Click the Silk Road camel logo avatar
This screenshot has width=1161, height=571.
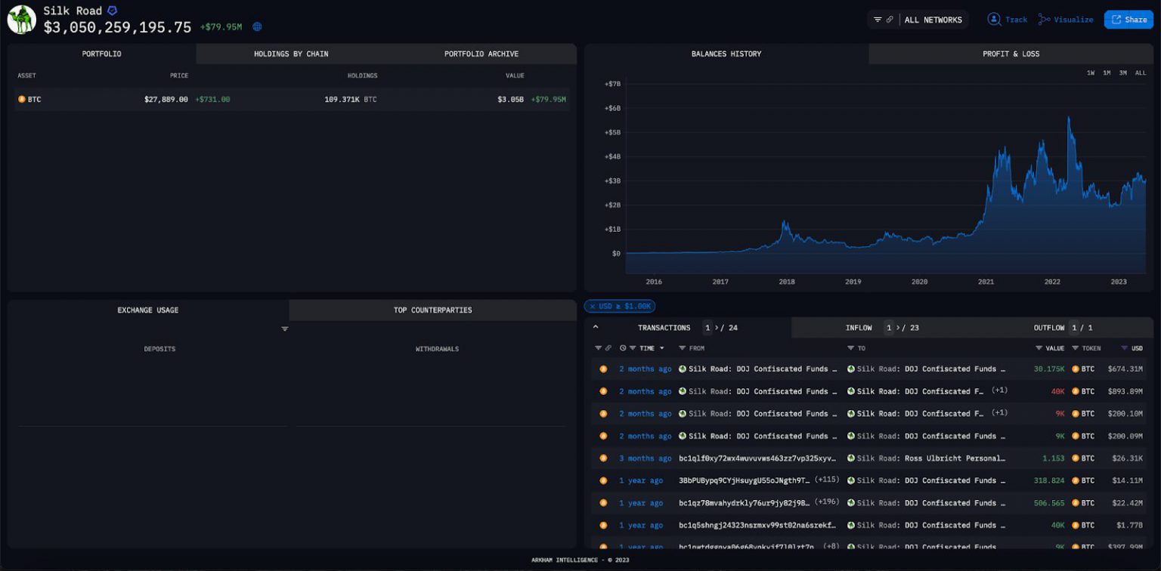(22, 20)
